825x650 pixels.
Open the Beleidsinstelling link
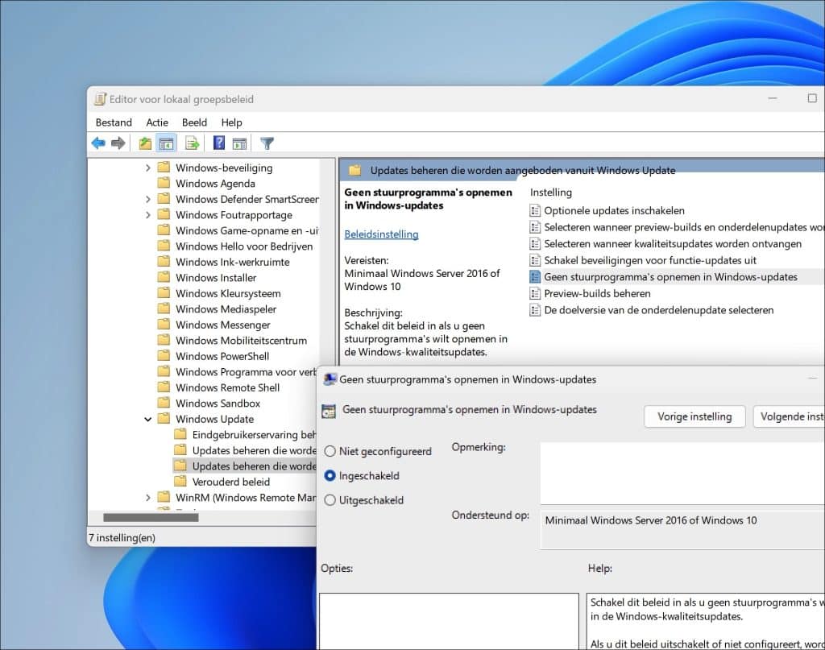pos(381,234)
